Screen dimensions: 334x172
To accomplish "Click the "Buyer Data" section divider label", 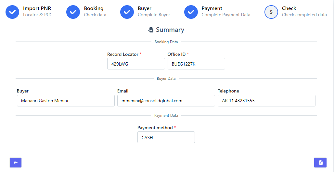I will pos(166,79).
